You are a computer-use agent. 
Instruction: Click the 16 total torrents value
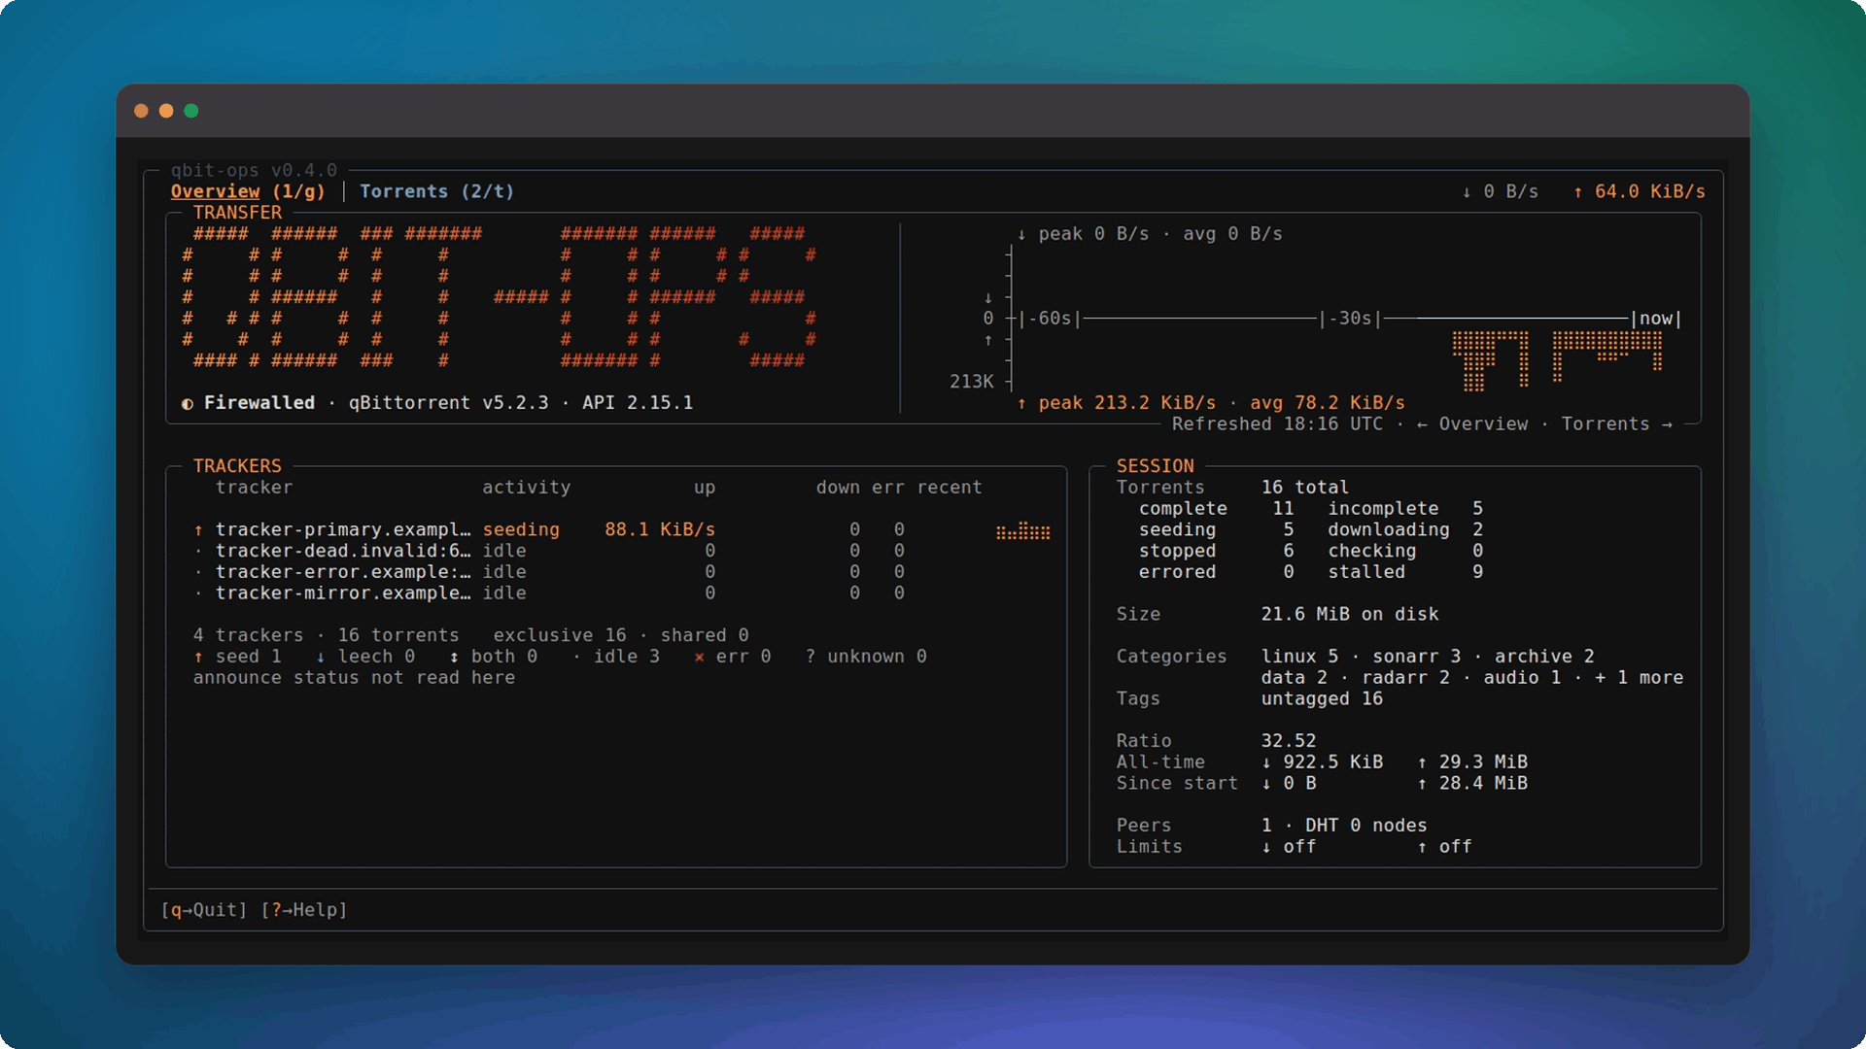(1305, 488)
